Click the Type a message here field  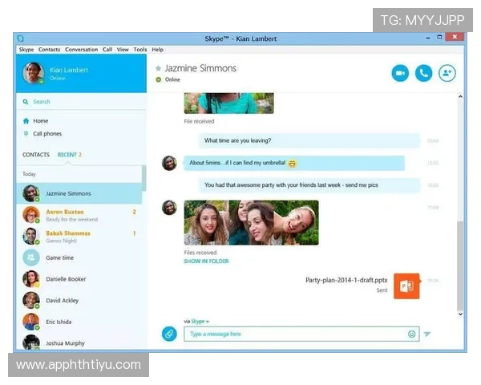click(x=293, y=334)
